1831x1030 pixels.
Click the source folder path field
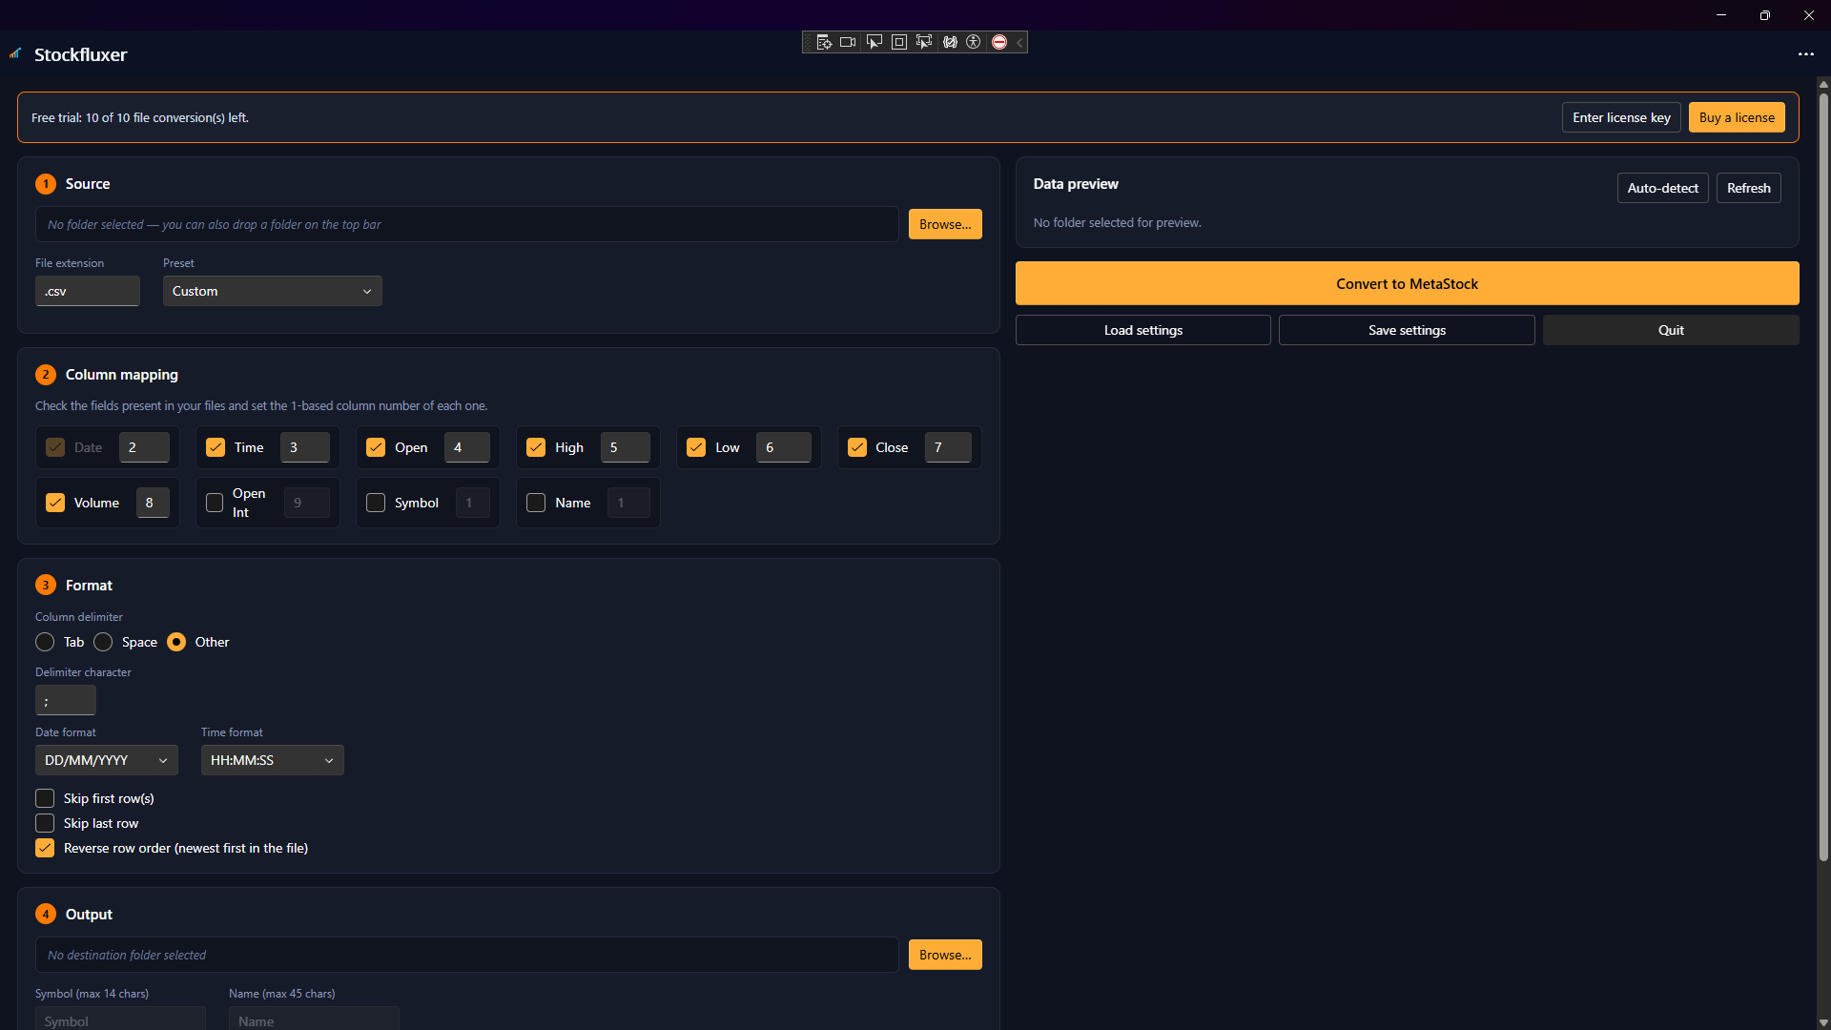click(467, 224)
